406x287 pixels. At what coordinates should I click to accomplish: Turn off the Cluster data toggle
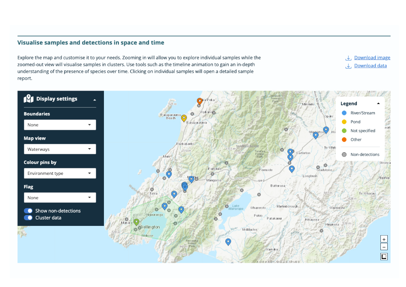click(28, 218)
